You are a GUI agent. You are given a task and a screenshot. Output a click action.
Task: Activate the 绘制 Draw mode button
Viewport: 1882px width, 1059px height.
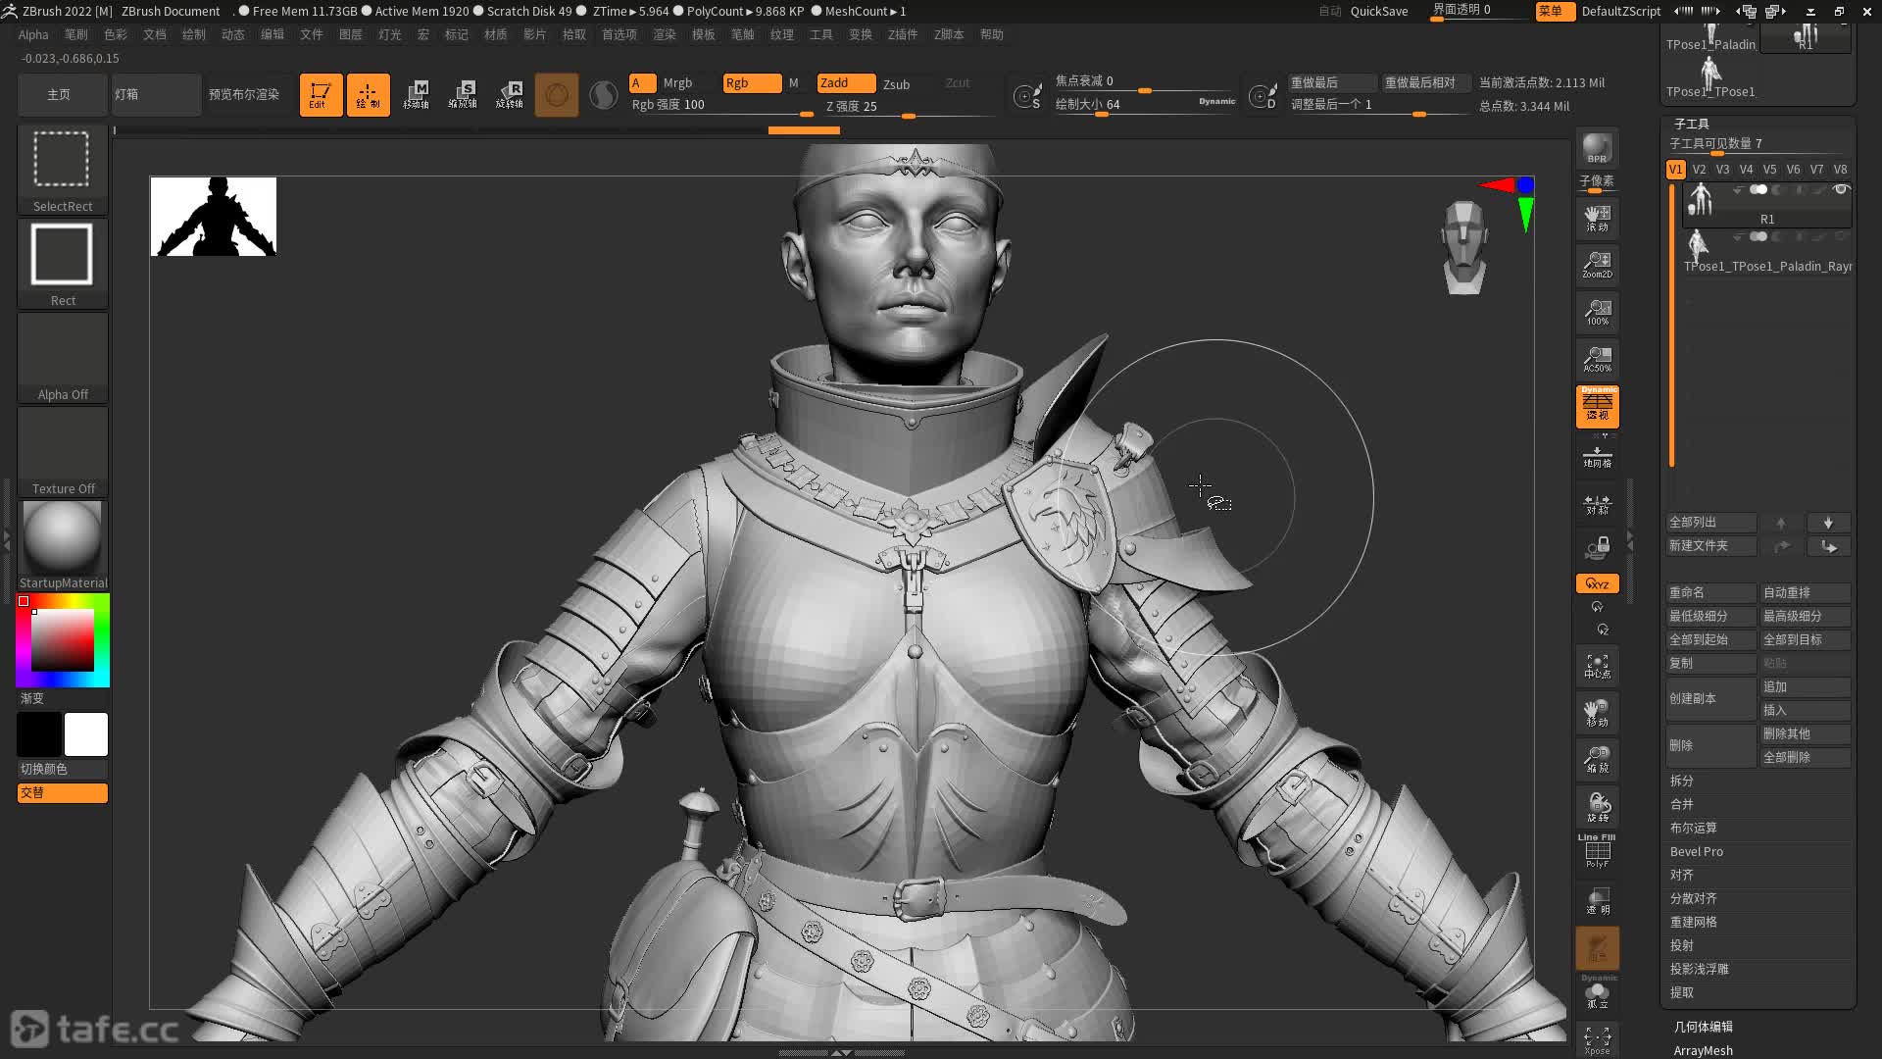(x=368, y=95)
